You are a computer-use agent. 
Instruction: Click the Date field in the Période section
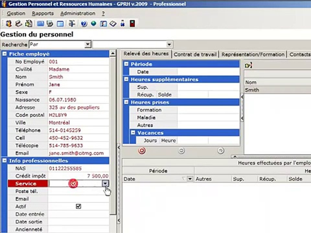click(x=208, y=72)
